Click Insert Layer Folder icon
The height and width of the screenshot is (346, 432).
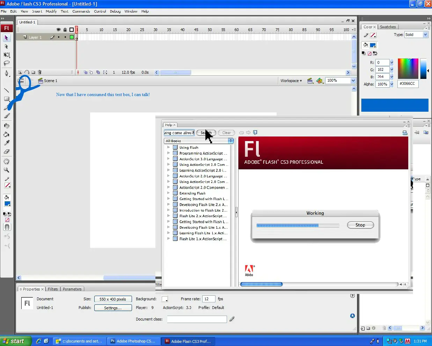coord(33,72)
